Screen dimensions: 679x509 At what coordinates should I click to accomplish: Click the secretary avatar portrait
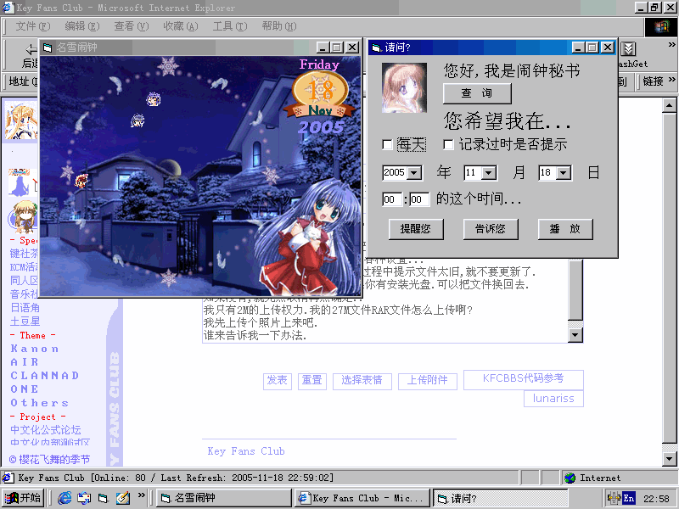click(404, 88)
